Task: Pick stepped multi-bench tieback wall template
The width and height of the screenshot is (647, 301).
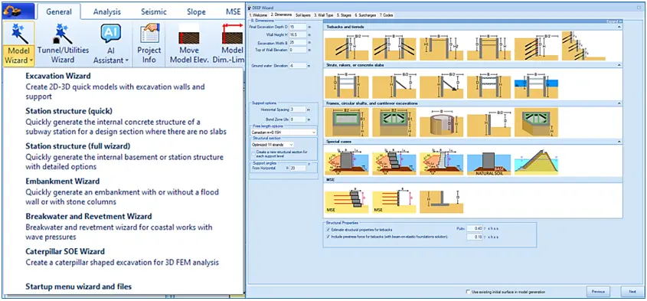Action: (x=584, y=46)
